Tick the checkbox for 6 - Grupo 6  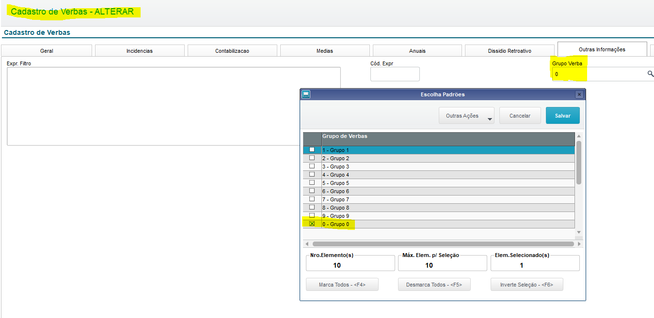[x=312, y=191]
